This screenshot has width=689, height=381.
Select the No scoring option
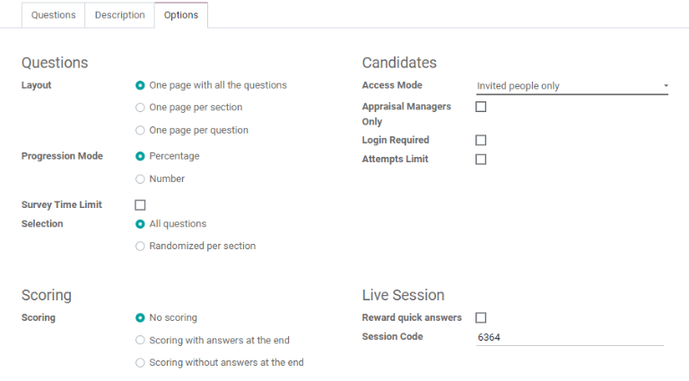click(140, 317)
